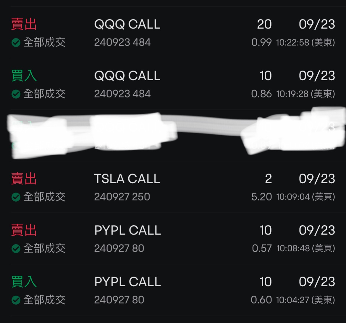
Task: Select the red 賣出 label on TSLA order
Action: pos(24,179)
